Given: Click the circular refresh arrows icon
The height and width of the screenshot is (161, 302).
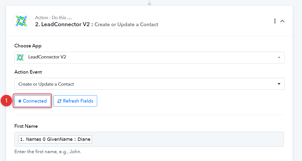Looking at the screenshot, I should (x=60, y=101).
